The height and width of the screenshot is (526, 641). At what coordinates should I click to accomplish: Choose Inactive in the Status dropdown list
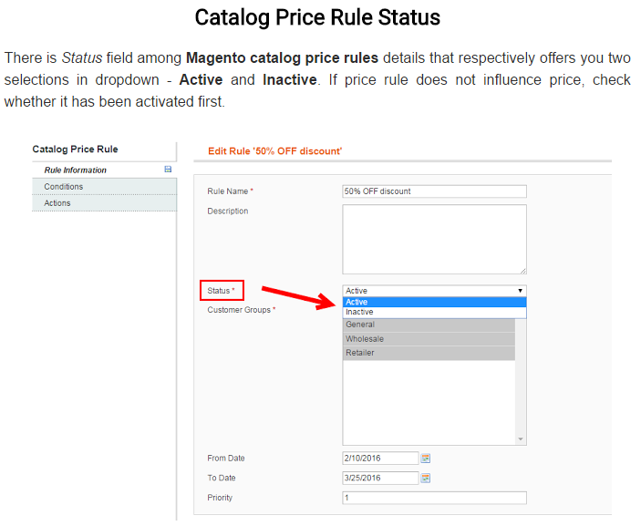tap(434, 312)
